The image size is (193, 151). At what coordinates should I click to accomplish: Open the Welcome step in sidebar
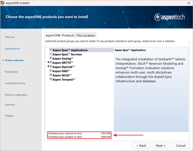coord(10,37)
